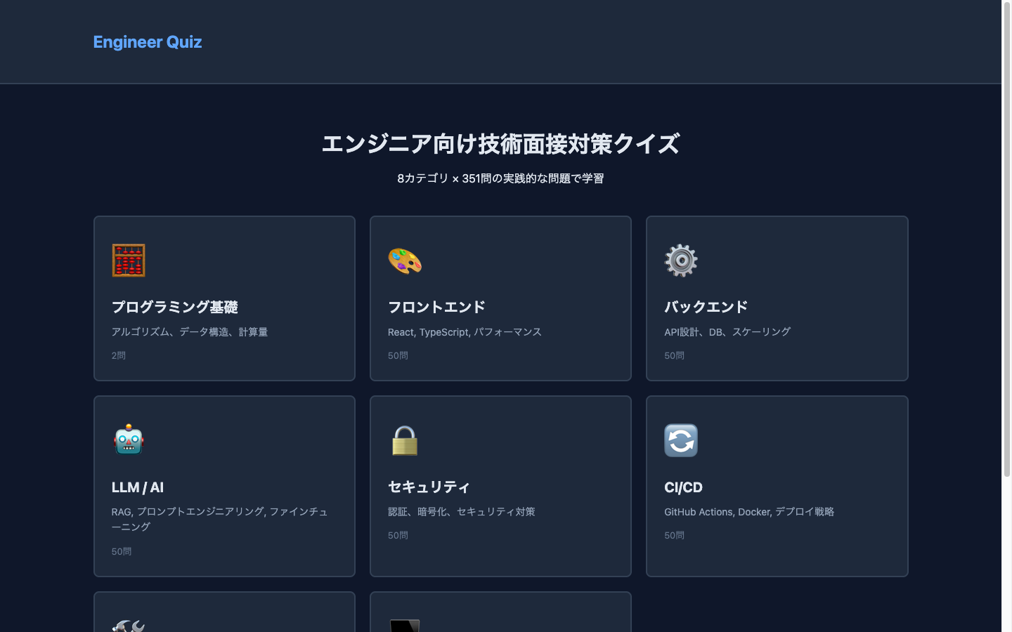Open the フロントエンド category title

436,307
